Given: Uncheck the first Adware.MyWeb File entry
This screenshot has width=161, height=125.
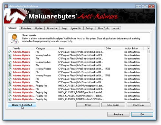Looking at the screenshot, I should pyautogui.click(x=10, y=52).
